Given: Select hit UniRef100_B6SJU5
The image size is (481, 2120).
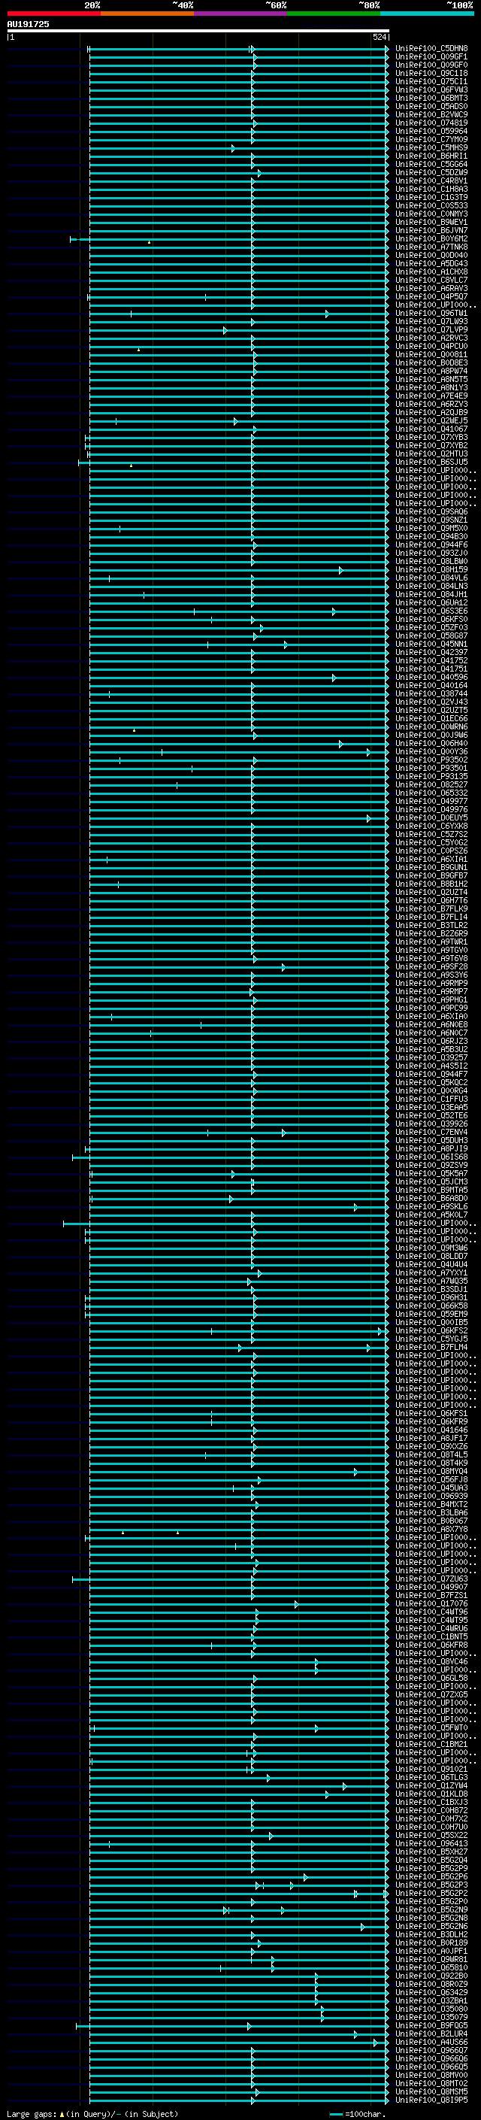Looking at the screenshot, I should [431, 463].
